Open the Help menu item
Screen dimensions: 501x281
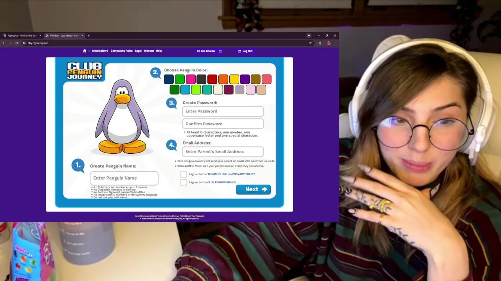pos(159,51)
